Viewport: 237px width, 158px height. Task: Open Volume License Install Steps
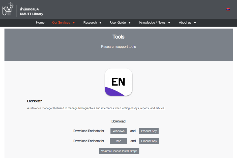(119, 151)
